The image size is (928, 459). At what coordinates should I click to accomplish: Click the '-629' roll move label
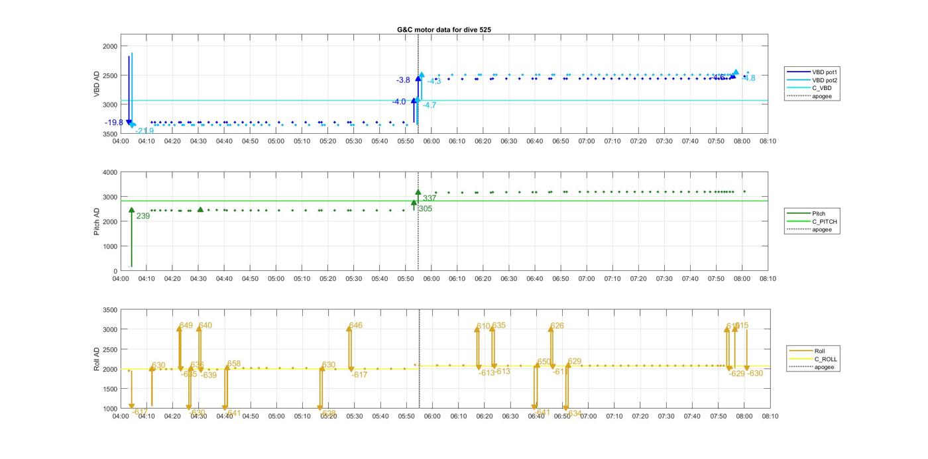[737, 374]
